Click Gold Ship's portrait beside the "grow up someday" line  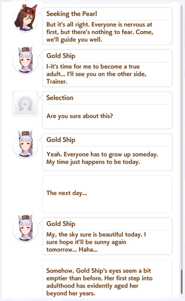tap(25, 146)
